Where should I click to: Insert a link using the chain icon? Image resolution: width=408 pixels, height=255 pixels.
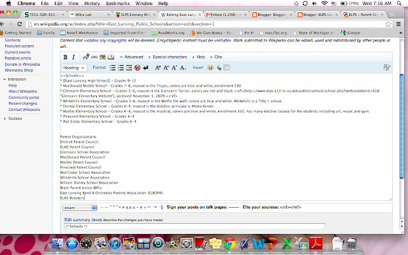(94, 57)
